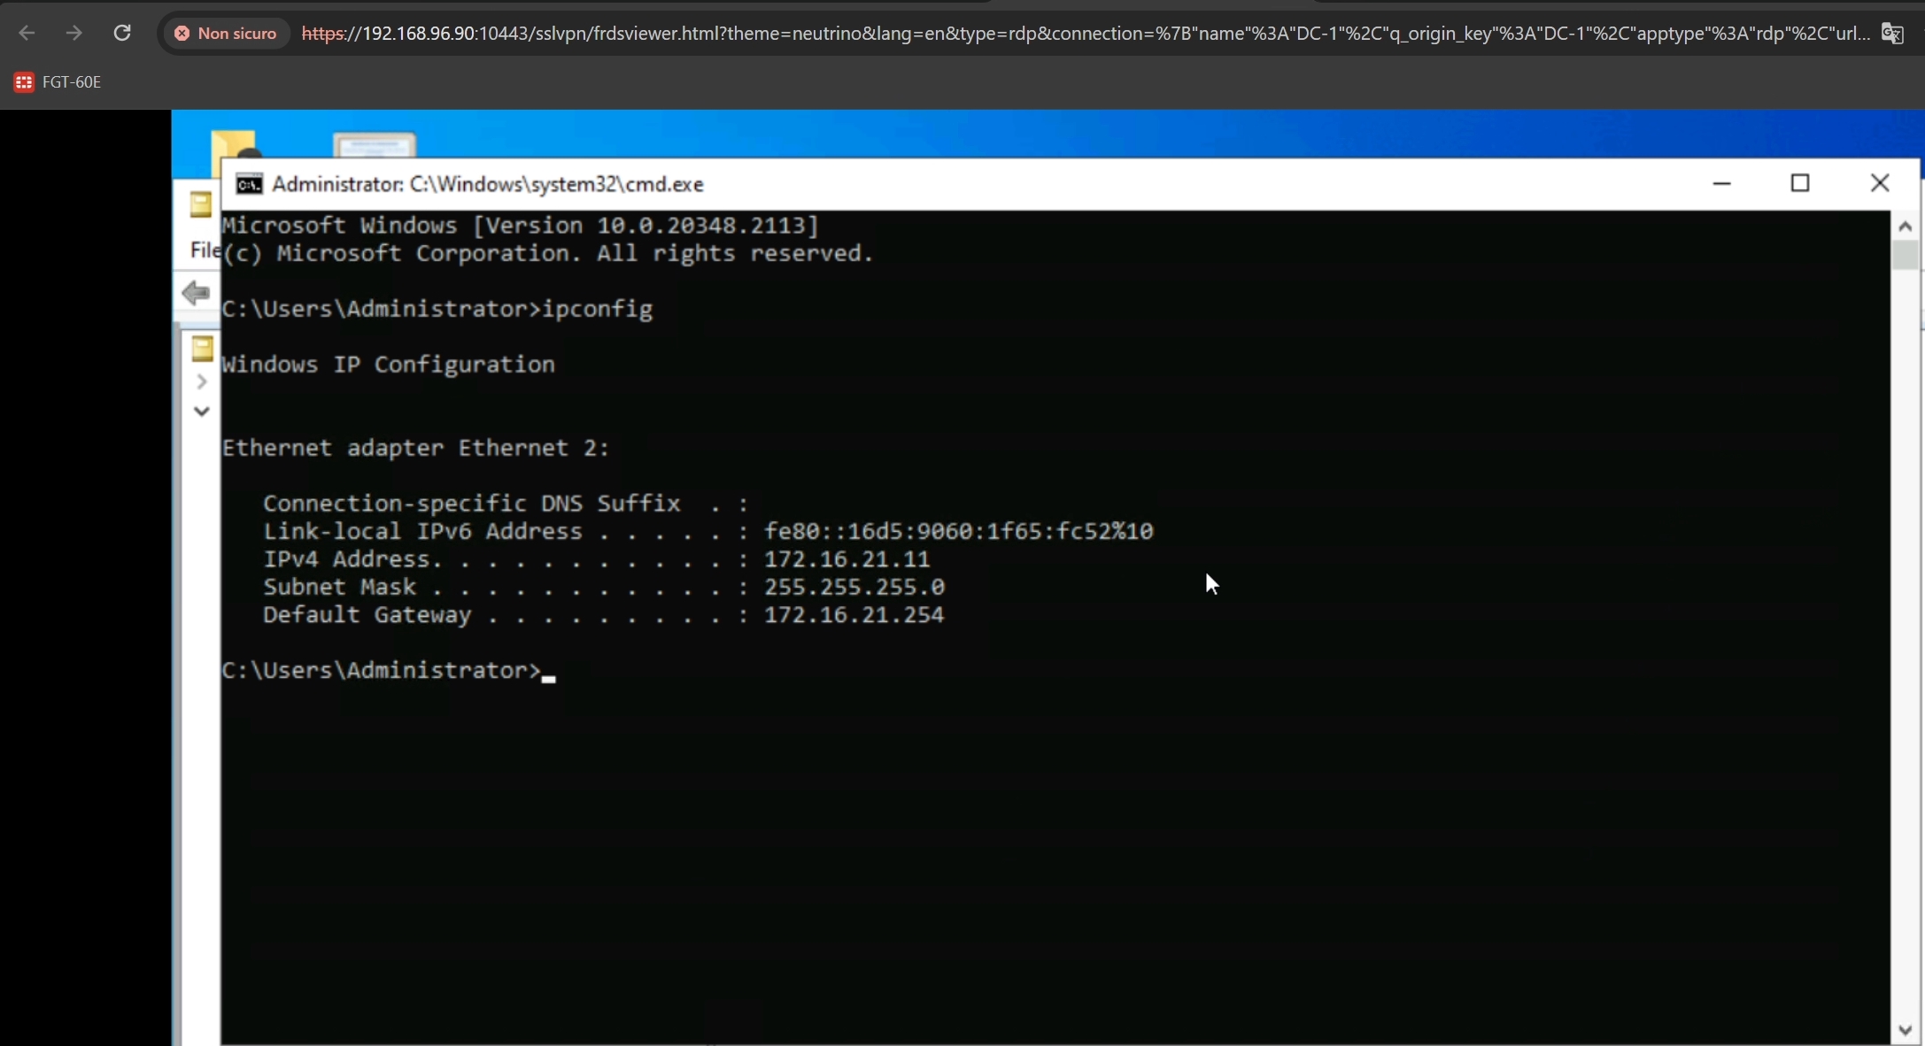Image resolution: width=1925 pixels, height=1046 pixels.
Task: Open the Non sicuro security badge
Action: click(226, 33)
